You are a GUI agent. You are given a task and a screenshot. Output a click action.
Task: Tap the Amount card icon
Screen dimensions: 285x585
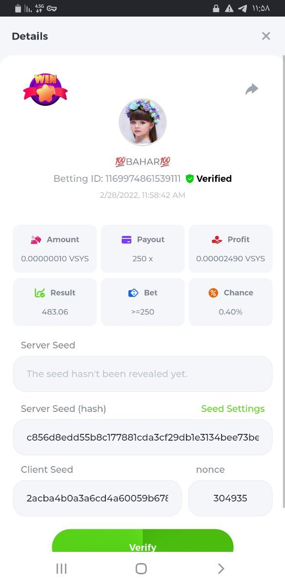pos(36,239)
